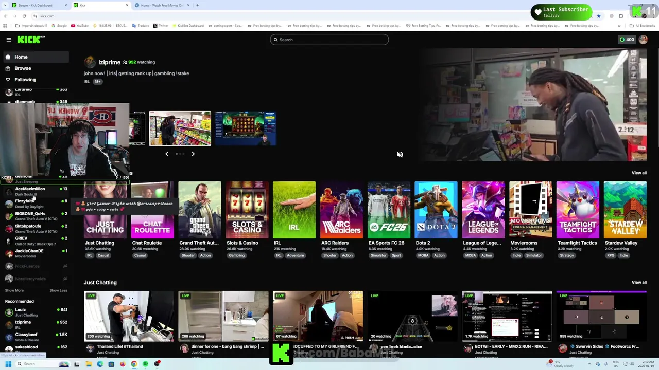This screenshot has height=370, width=659.
Task: Reload the current page
Action: tap(24, 16)
